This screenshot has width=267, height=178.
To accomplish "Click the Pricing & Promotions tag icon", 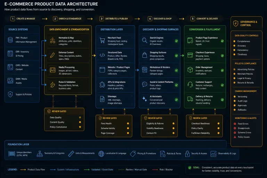I will [133, 154].
